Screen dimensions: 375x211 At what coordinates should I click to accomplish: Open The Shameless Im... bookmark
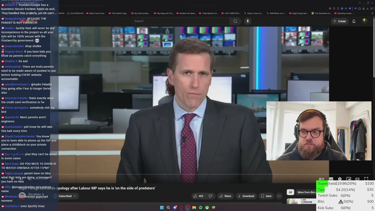pyautogui.click(x=322, y=13)
